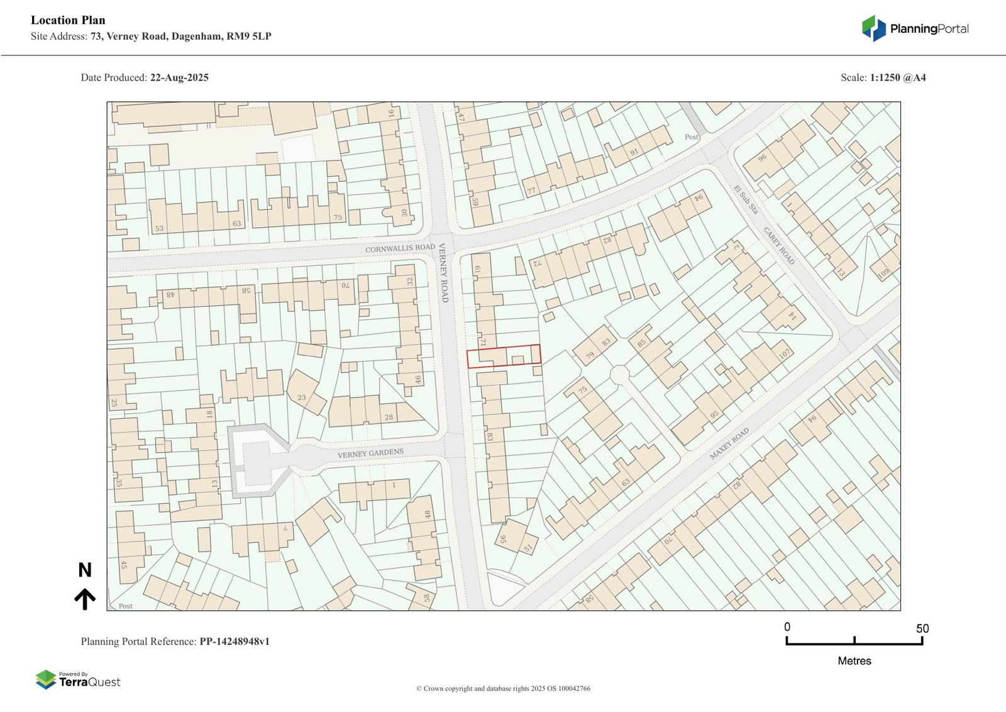Click house number 18
The image size is (1006, 712).
click(x=209, y=414)
